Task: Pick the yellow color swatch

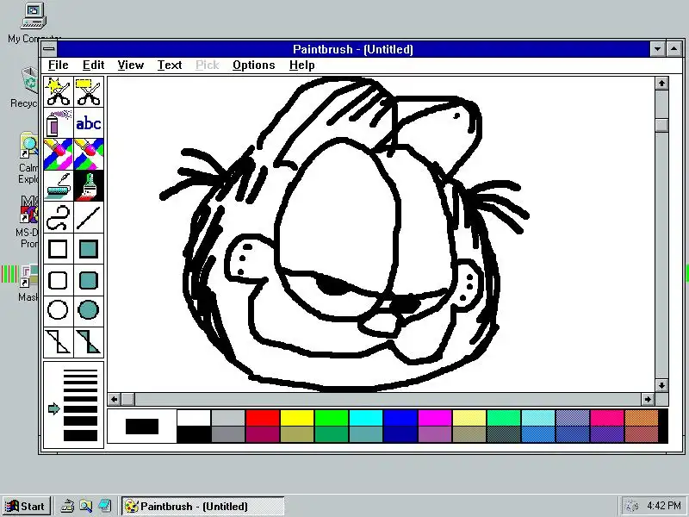Action: tap(297, 418)
